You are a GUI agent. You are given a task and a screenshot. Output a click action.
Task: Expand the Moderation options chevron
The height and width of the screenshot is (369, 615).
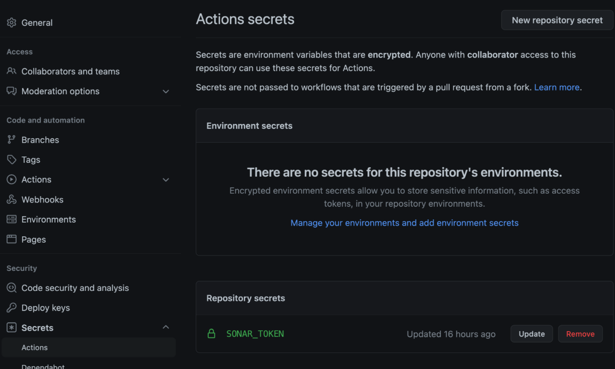tap(166, 91)
